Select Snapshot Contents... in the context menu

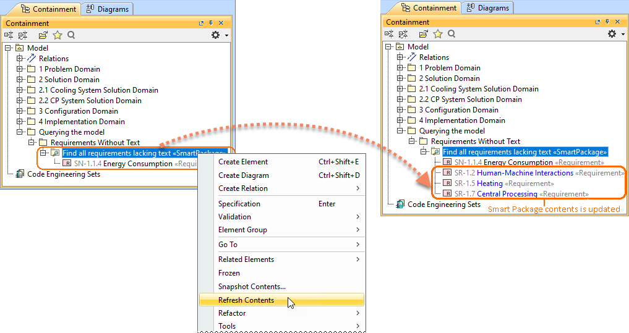tap(252, 287)
